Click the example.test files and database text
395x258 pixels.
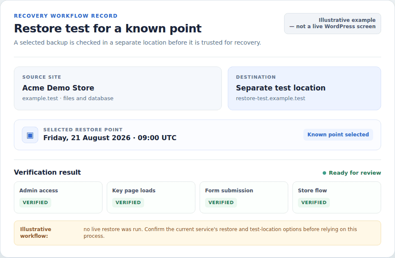coord(68,98)
